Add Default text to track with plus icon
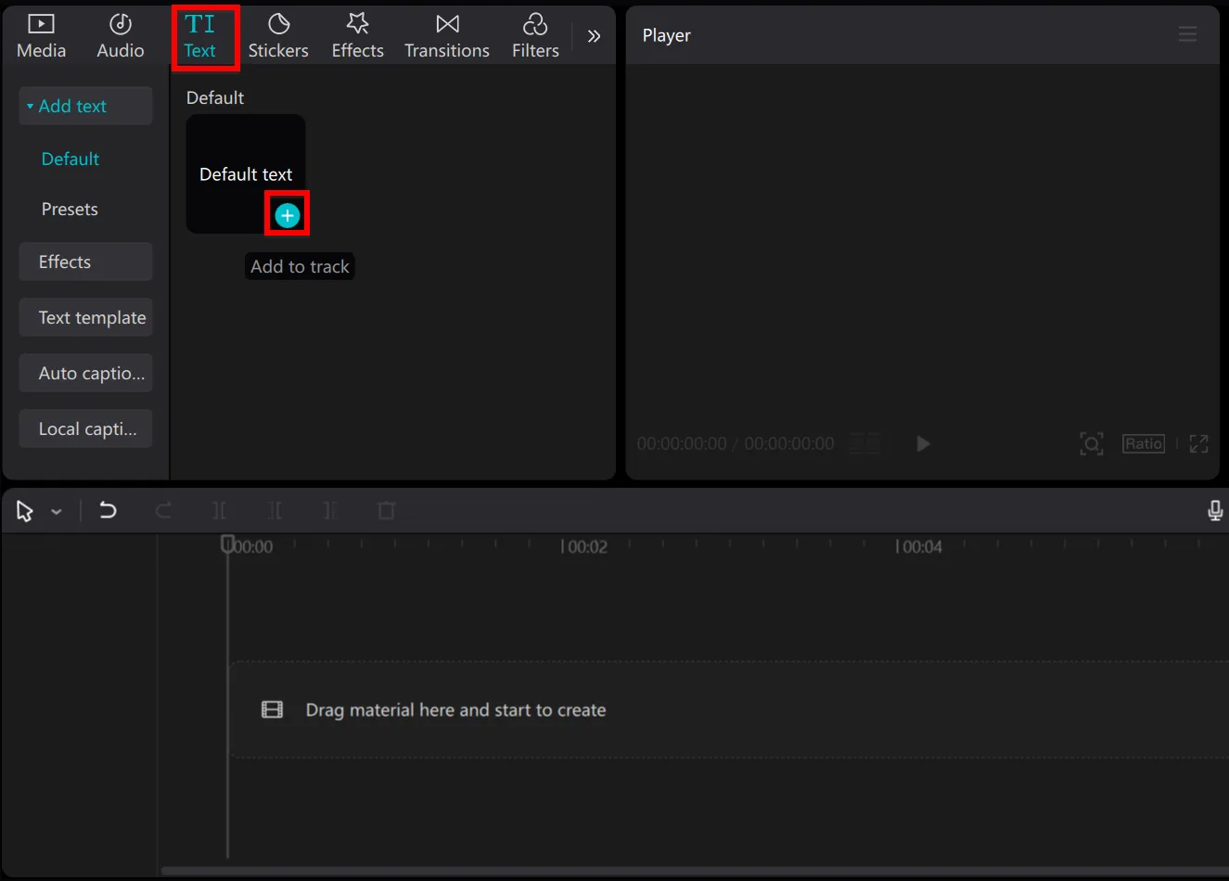 coord(288,215)
